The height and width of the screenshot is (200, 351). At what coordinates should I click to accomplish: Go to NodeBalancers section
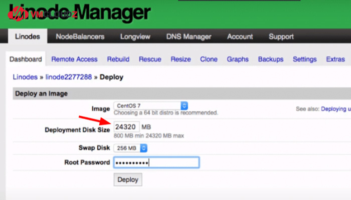[80, 36]
